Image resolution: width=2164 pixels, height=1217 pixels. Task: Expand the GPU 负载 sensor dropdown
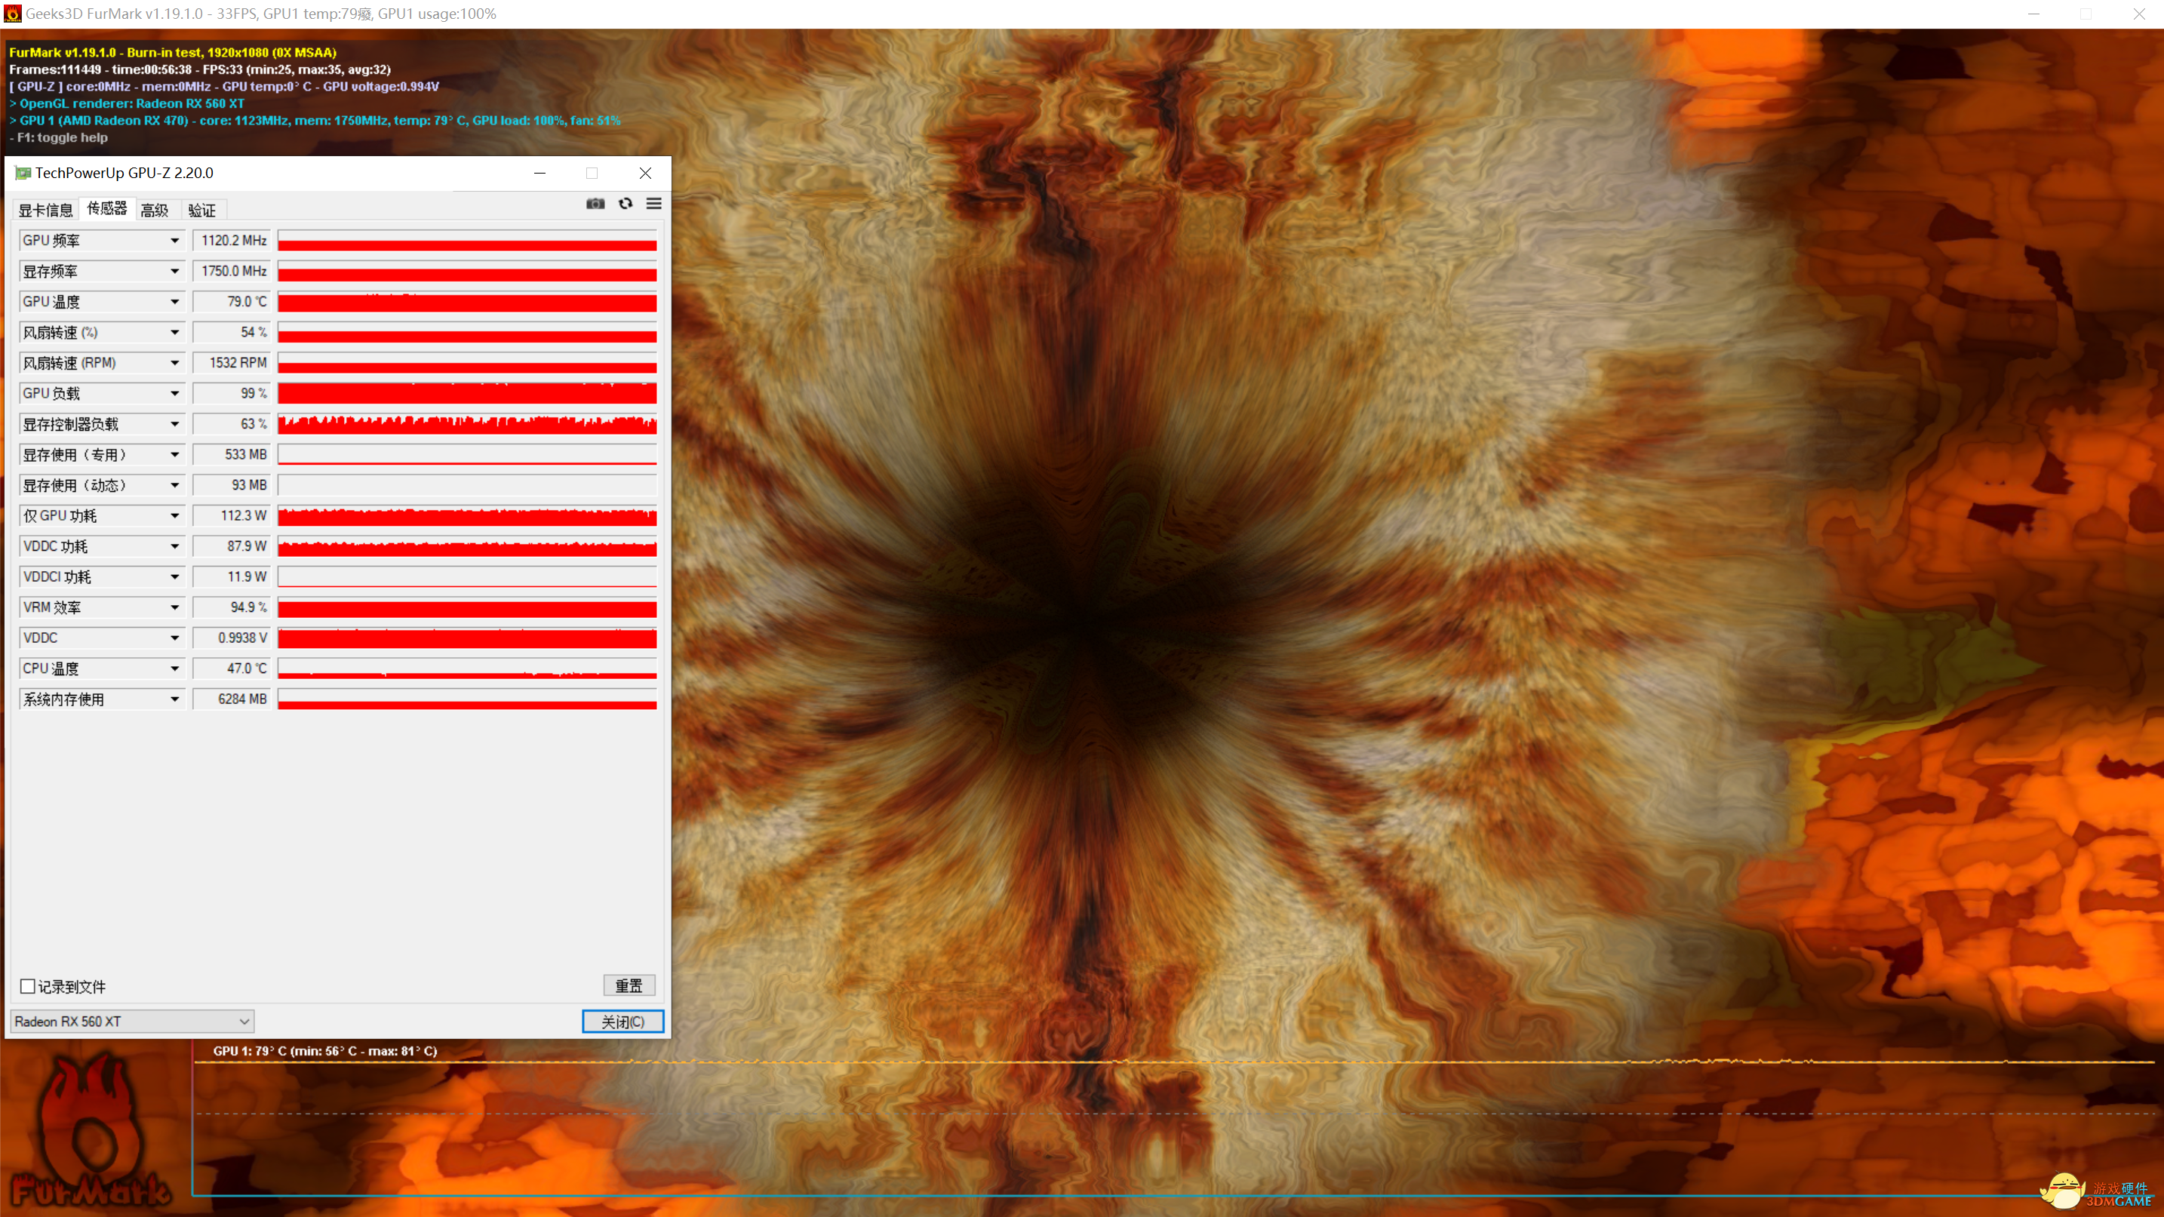(174, 393)
